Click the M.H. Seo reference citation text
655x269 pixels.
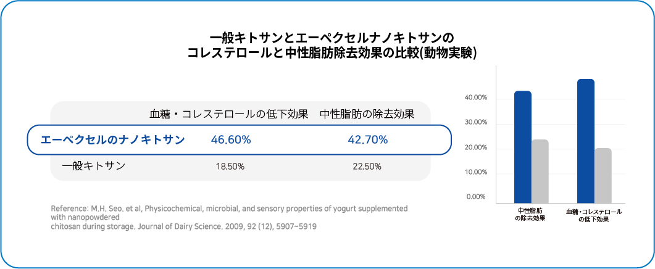(x=229, y=217)
